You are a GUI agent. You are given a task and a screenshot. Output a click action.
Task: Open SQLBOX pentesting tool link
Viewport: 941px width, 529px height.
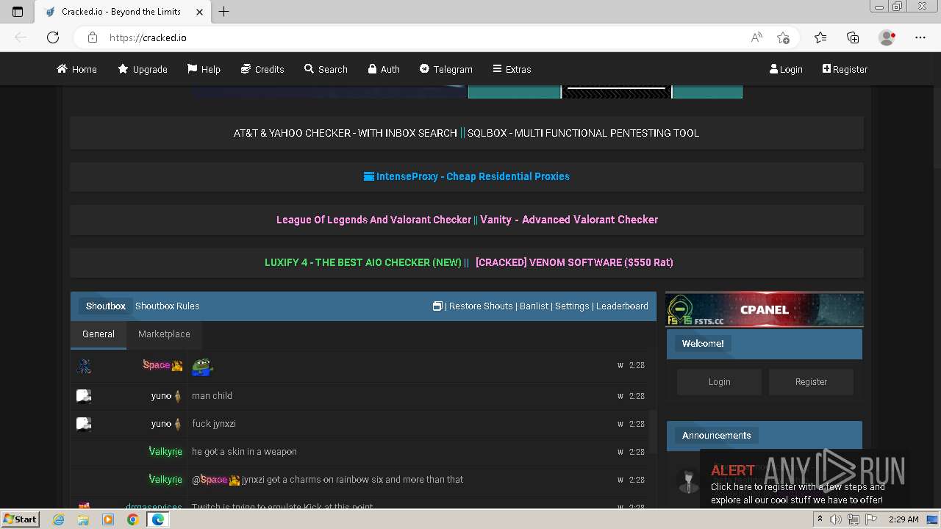[x=584, y=133]
